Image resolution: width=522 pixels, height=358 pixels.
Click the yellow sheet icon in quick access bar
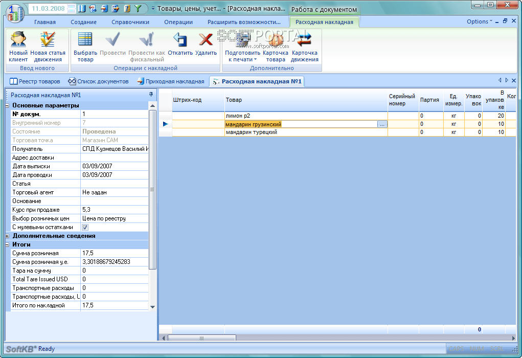(x=127, y=9)
